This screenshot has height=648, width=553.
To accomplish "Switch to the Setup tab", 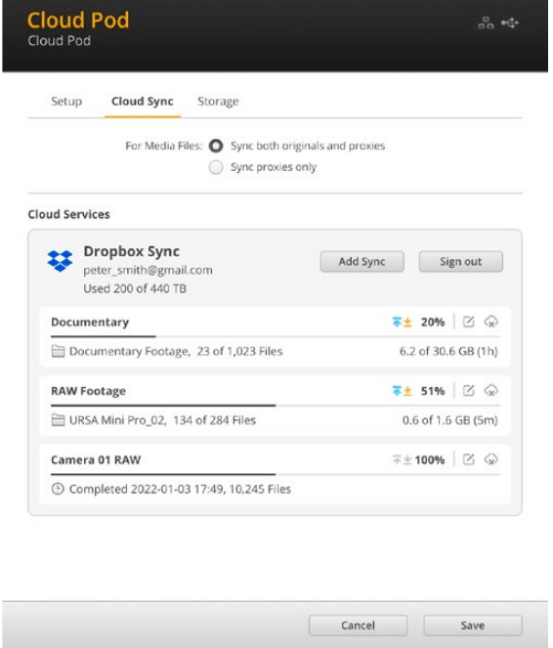I will click(x=66, y=102).
